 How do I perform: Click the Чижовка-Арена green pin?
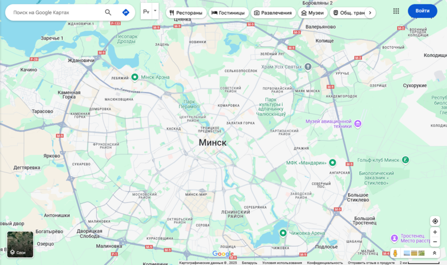click(283, 233)
